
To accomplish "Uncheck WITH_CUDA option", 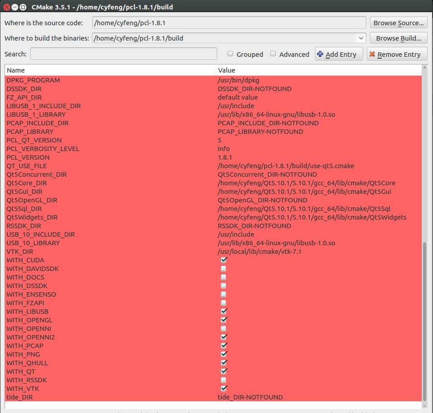I will click(x=223, y=260).
